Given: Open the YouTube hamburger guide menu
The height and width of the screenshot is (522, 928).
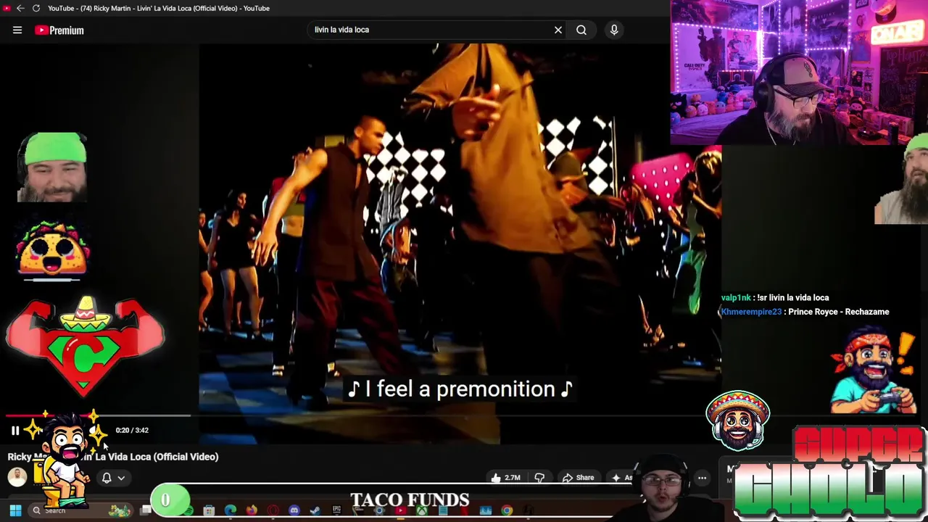Looking at the screenshot, I should (17, 30).
